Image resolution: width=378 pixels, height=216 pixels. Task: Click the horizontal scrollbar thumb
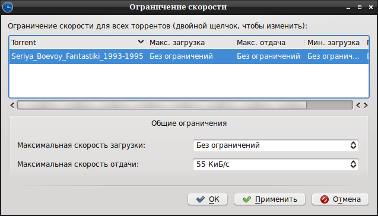pos(162,106)
